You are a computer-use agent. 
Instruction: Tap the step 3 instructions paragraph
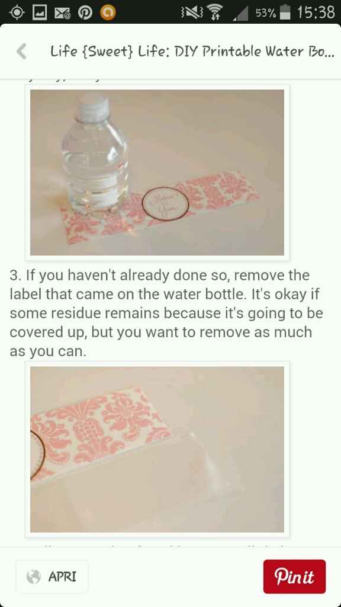click(x=166, y=313)
